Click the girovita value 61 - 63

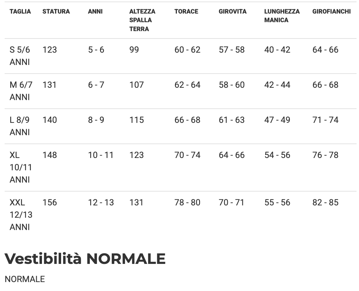point(232,120)
